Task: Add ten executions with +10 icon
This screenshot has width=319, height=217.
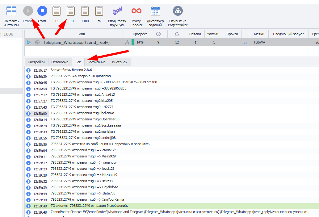Action: 71,11
